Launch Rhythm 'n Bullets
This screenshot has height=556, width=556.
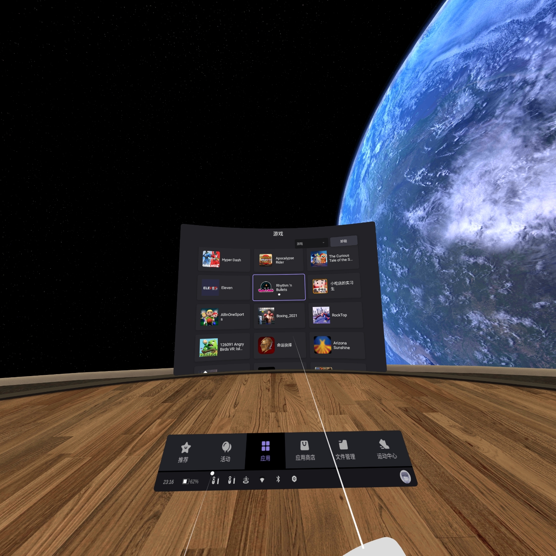(279, 287)
